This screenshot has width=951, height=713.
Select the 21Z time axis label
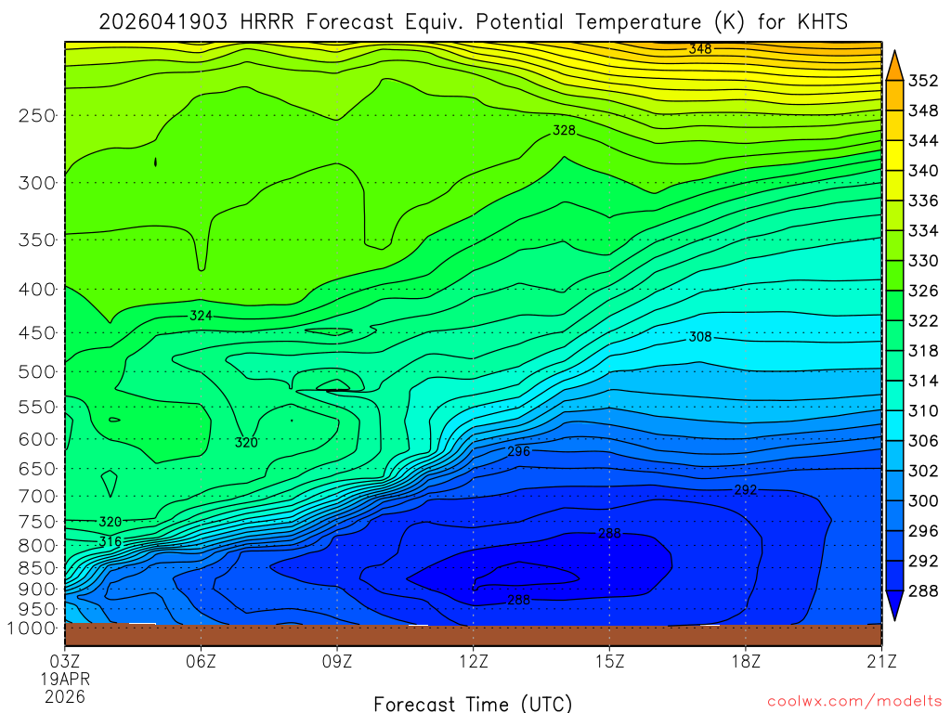pyautogui.click(x=882, y=661)
